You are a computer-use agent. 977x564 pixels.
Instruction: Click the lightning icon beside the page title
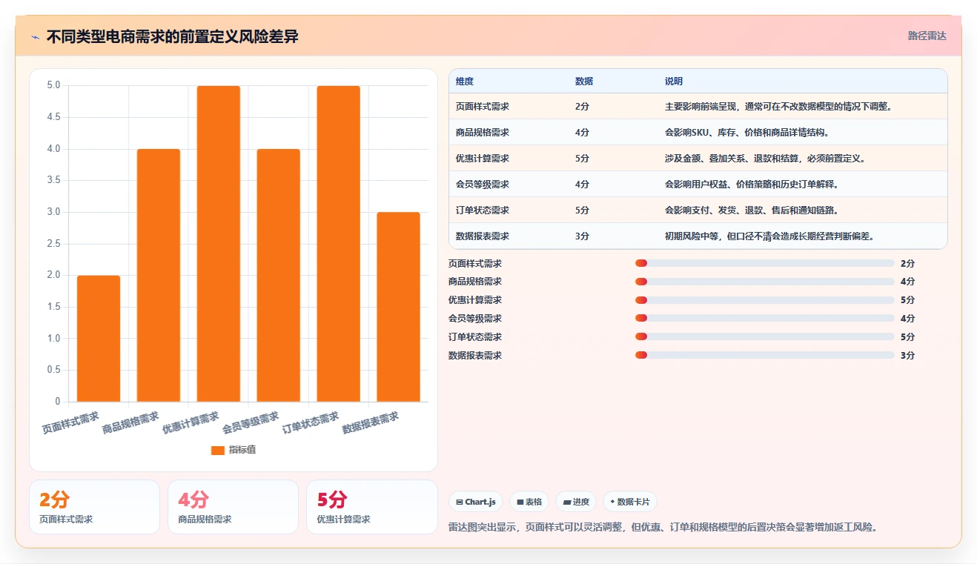tap(35, 37)
